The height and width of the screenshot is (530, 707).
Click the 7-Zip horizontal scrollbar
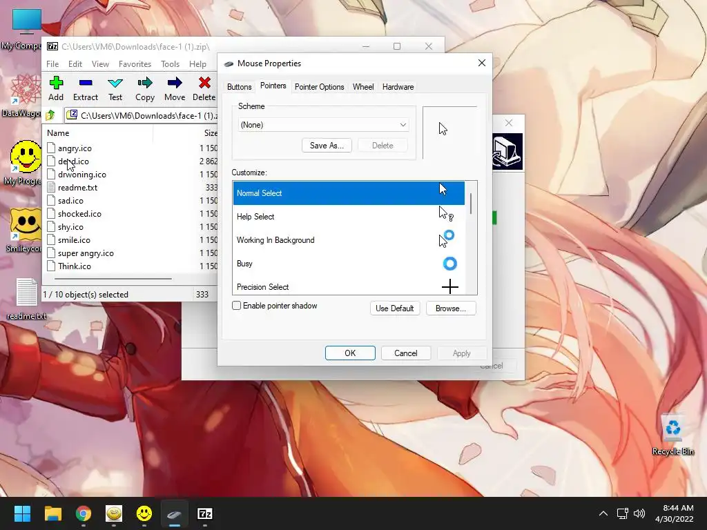[x=113, y=279]
